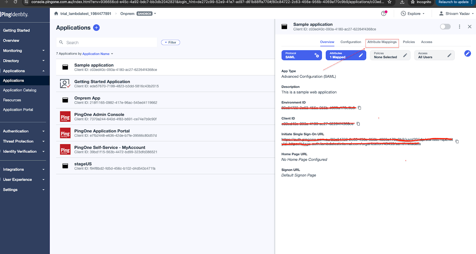Click the PingOne Admin Console logo icon
This screenshot has width=476, height=254.
click(65, 117)
